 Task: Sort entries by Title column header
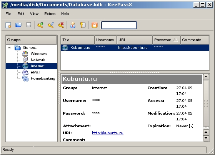coord(78,40)
